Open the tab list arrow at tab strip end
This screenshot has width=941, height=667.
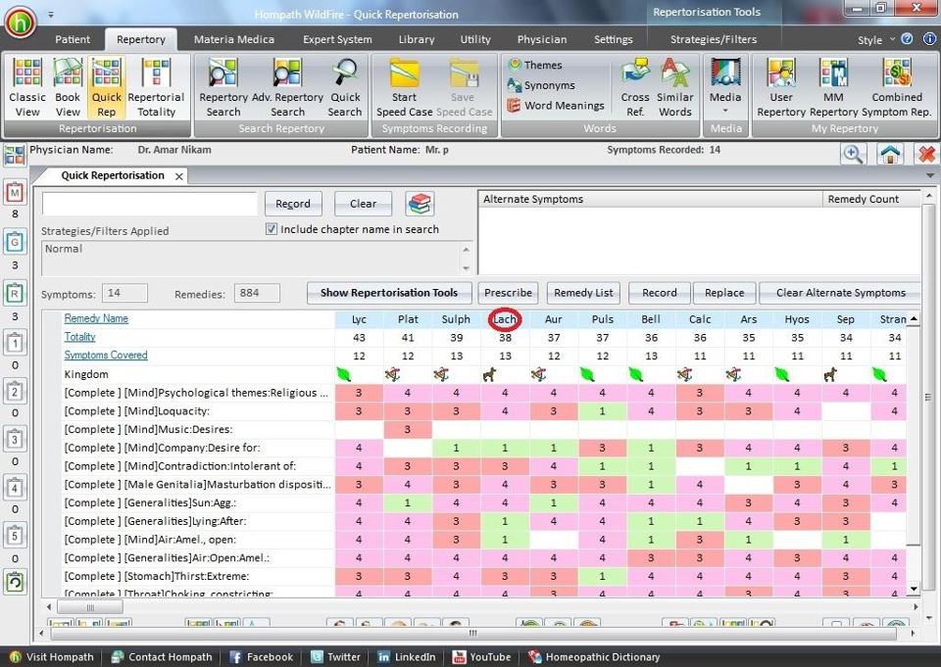[930, 175]
